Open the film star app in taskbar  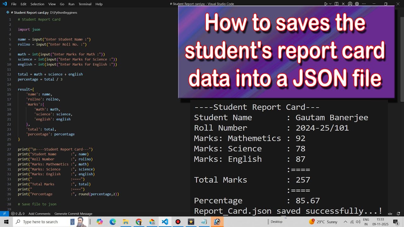(191, 222)
